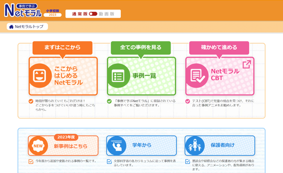Click description text about 収録されている事例
This screenshot has height=173, width=283.
(x=145, y=103)
